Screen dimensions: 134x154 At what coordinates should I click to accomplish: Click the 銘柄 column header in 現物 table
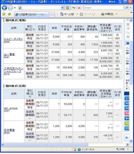[14, 28]
